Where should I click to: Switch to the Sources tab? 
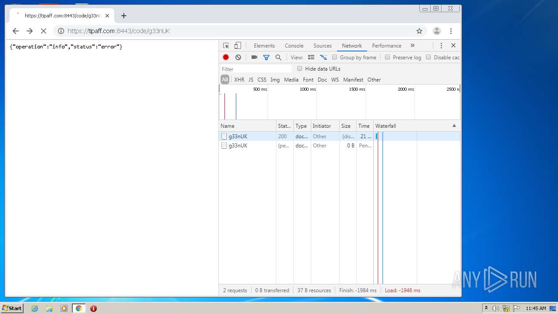323,45
